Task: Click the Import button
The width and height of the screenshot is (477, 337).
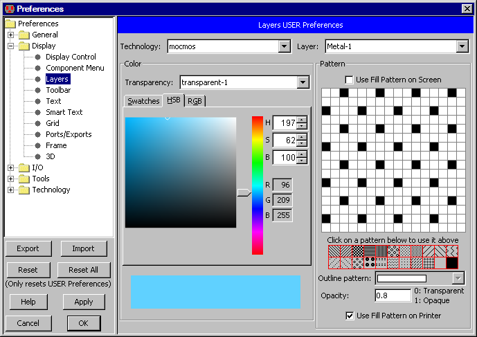Action: 84,248
